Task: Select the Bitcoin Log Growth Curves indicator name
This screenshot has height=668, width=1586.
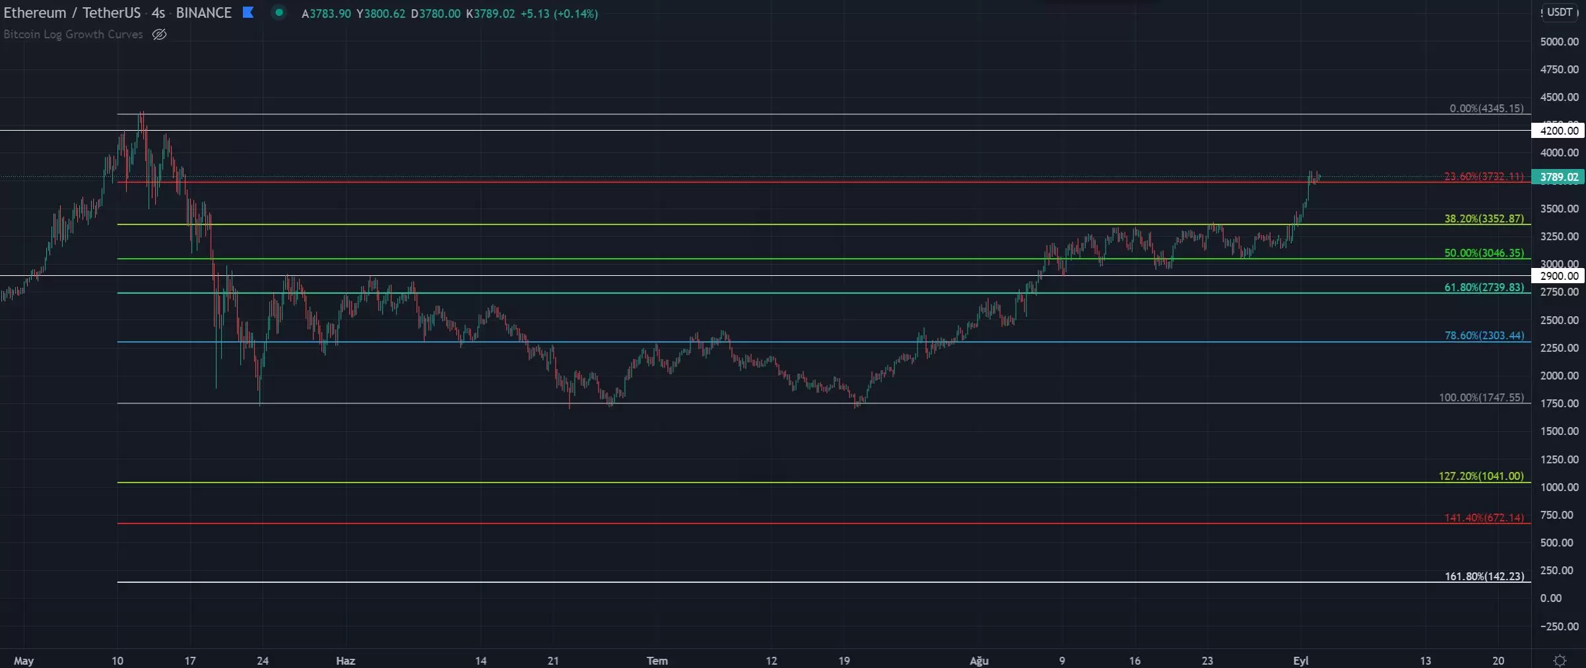Action: tap(73, 34)
